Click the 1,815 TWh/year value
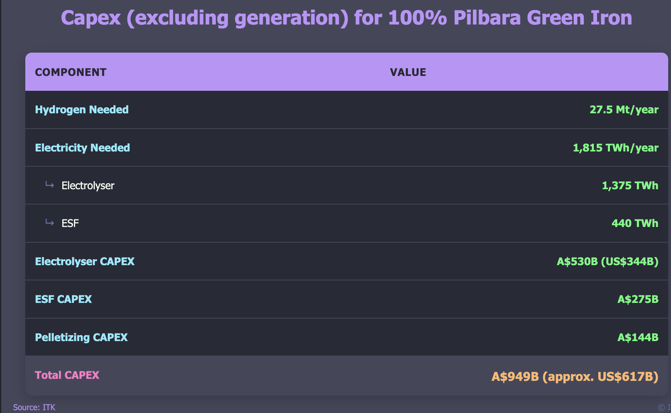The width and height of the screenshot is (671, 413). coord(615,148)
